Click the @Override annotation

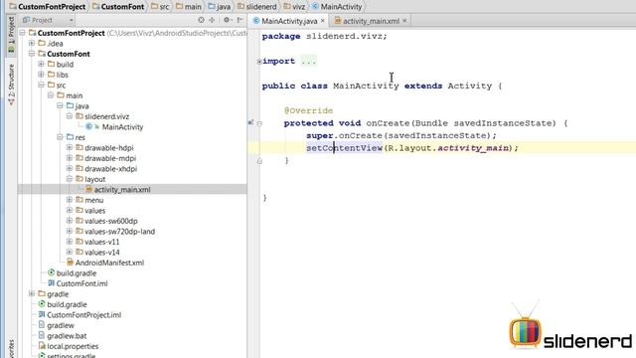[309, 110]
